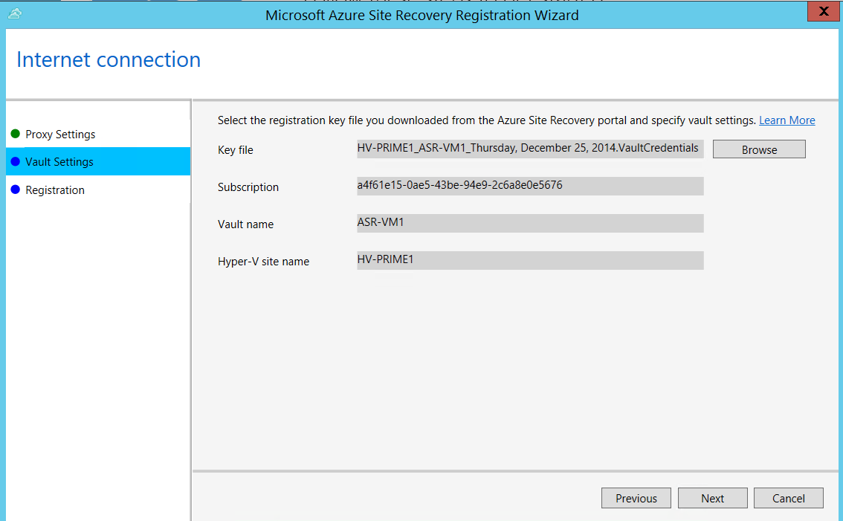Click the Internet connection heading
Viewport: 843px width, 521px height.
click(x=109, y=59)
